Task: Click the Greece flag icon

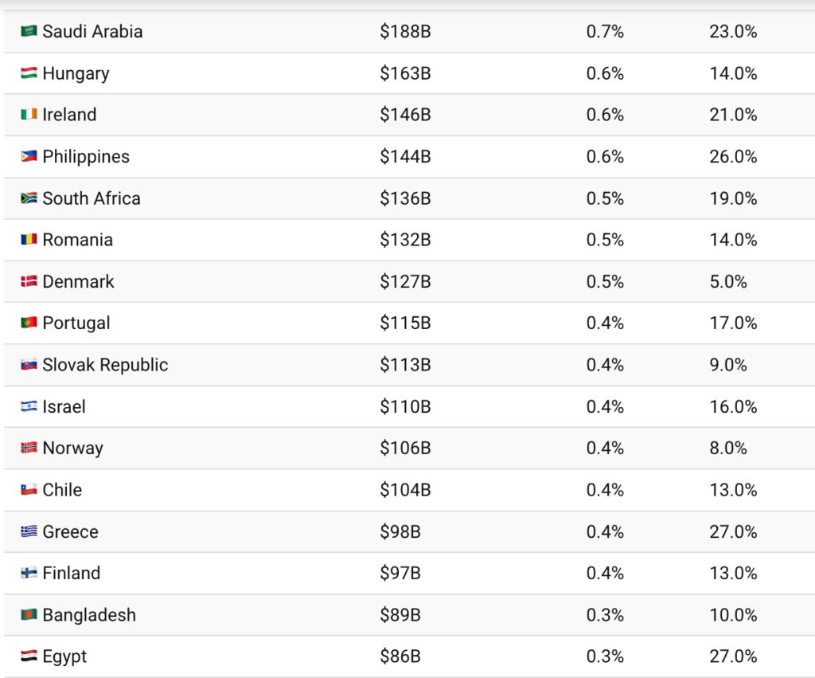Action: tap(29, 531)
